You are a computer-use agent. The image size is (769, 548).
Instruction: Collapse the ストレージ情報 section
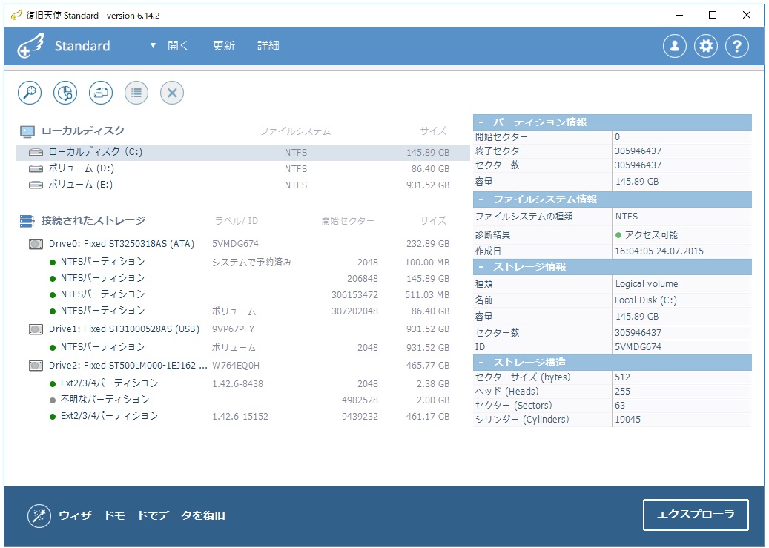(x=481, y=267)
